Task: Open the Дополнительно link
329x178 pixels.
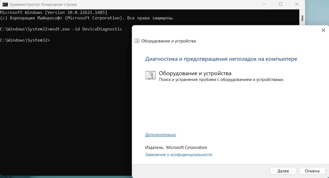Action: click(161, 135)
